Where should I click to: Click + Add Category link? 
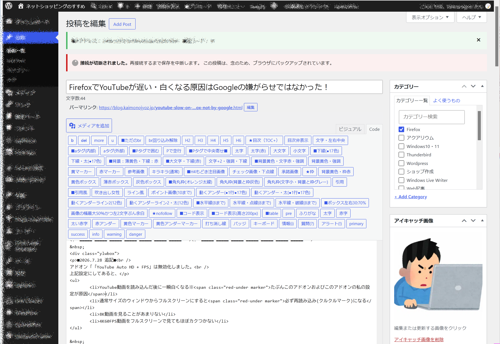(x=411, y=197)
